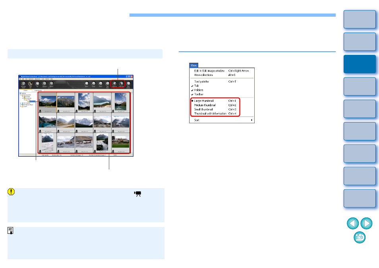379x268 pixels.
Task: Click the return-to-previous-view round icon
Action: click(360, 237)
